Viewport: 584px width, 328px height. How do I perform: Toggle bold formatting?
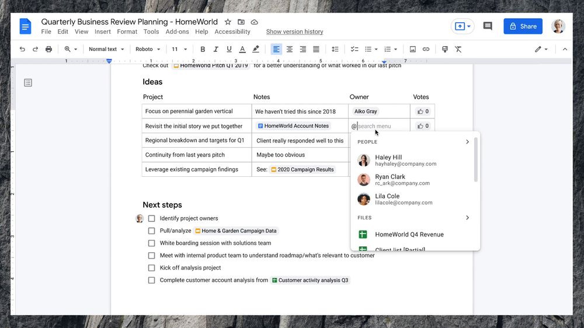coord(203,49)
